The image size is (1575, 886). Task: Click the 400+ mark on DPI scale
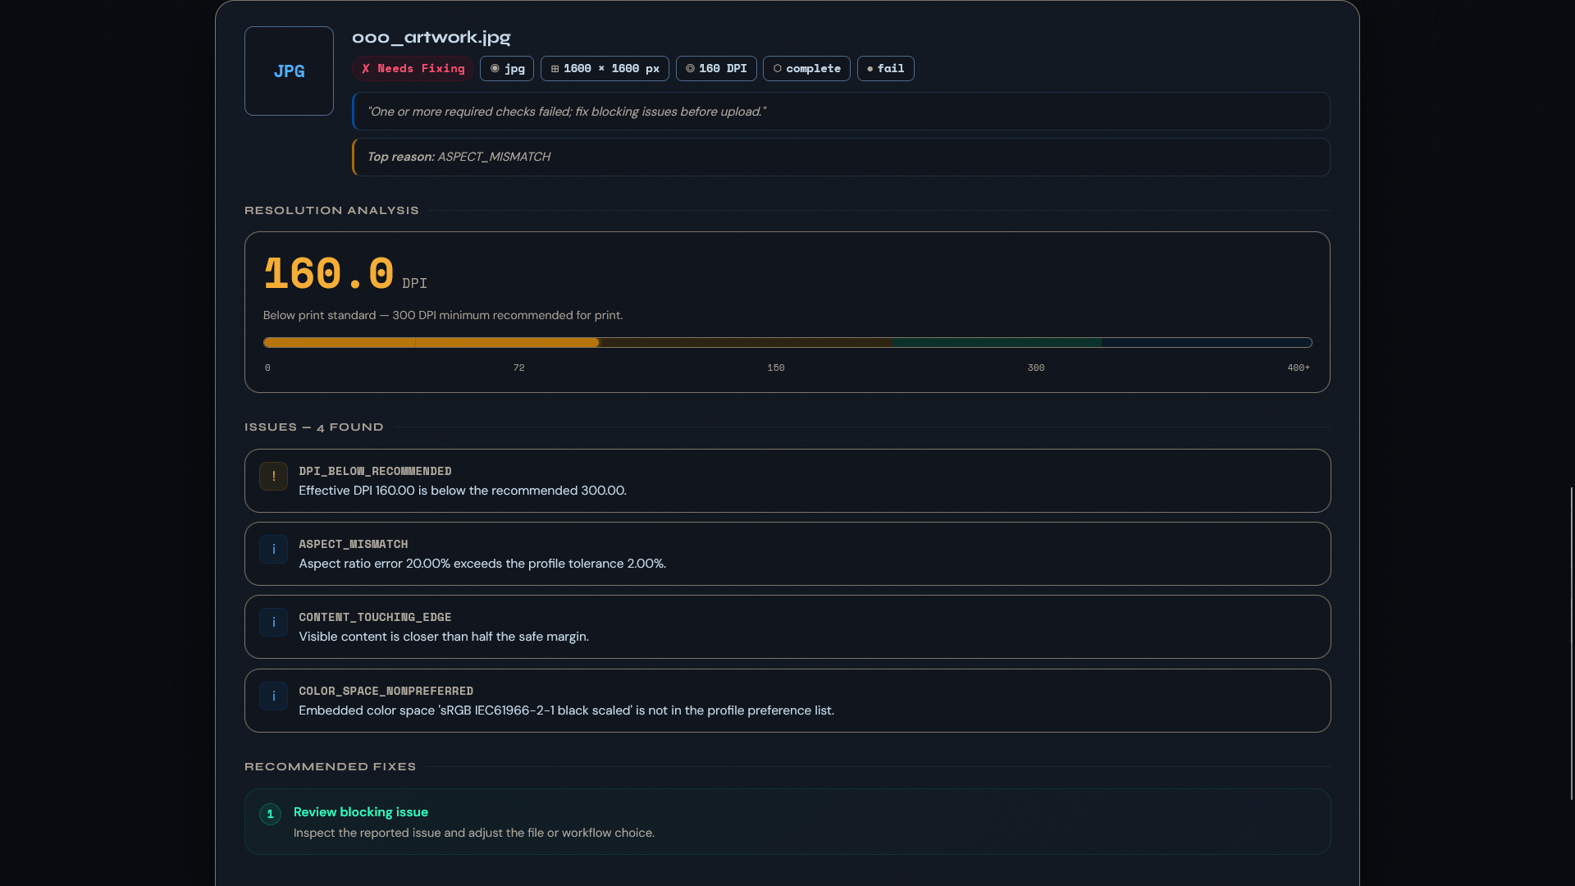pyautogui.click(x=1299, y=368)
